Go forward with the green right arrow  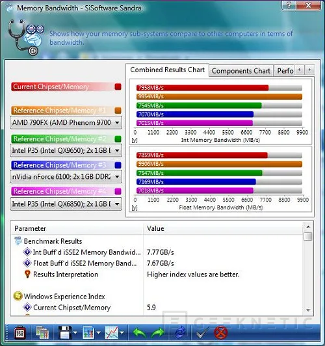158,333
